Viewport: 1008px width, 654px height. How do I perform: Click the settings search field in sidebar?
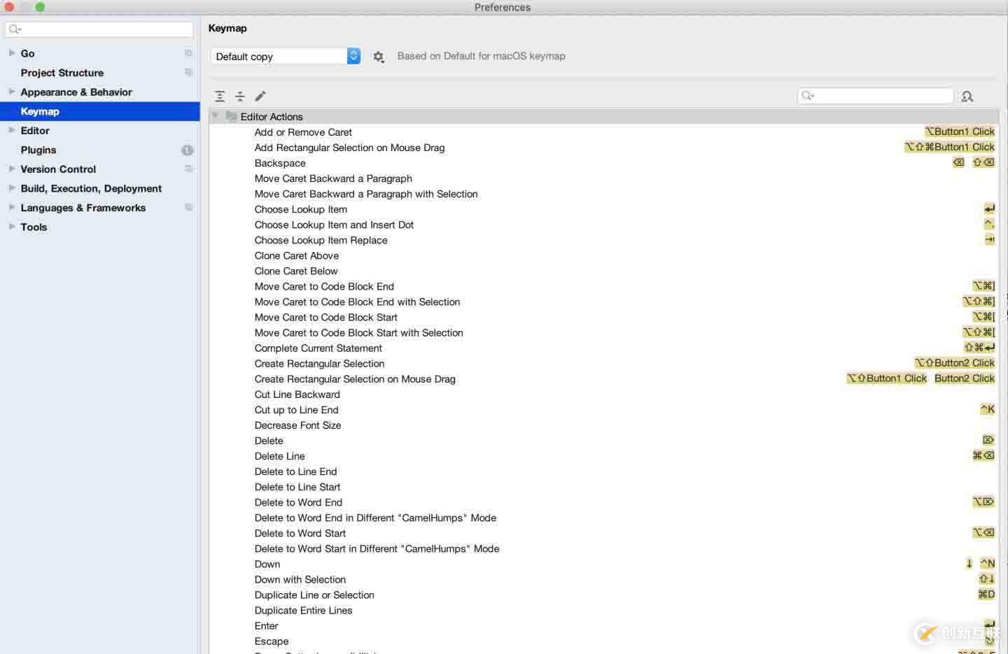click(99, 29)
